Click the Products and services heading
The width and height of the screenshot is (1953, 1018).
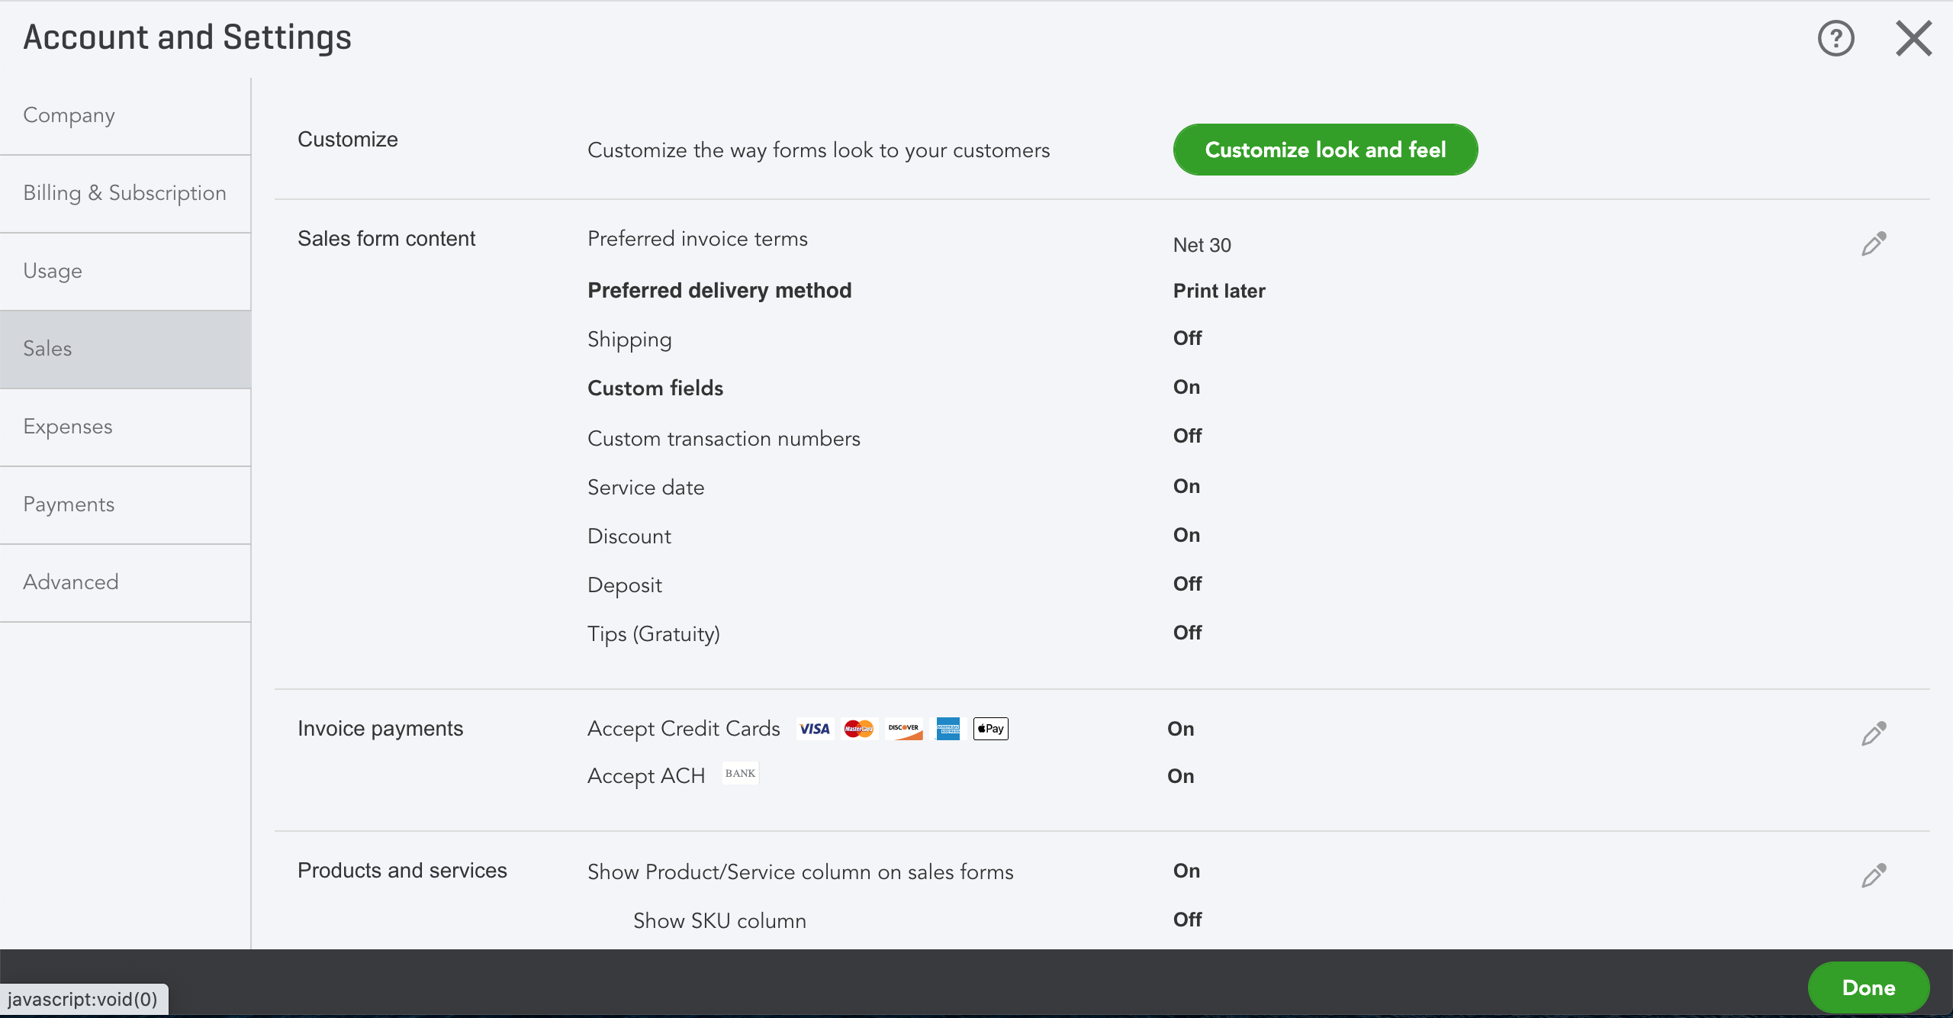click(402, 871)
